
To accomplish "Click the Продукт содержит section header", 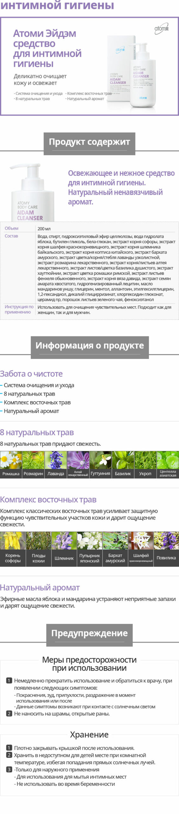I will point(89,143).
